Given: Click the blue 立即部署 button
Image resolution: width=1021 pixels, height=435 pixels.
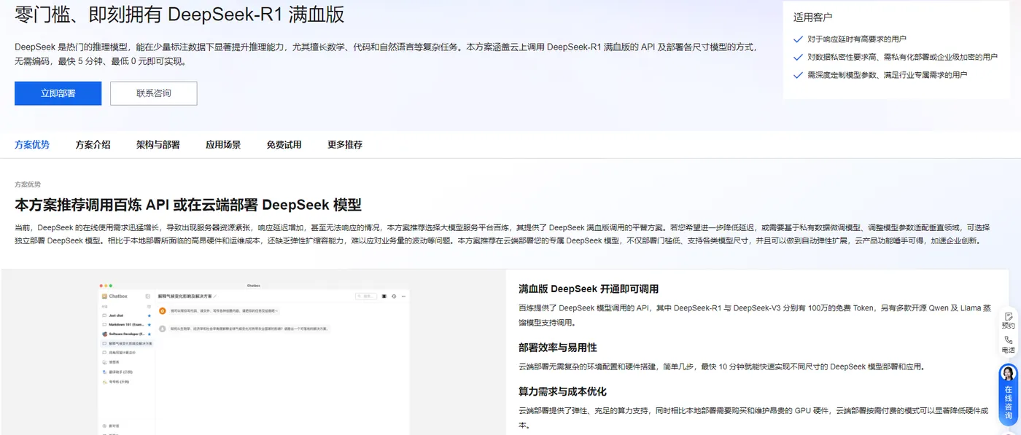Looking at the screenshot, I should pos(58,93).
